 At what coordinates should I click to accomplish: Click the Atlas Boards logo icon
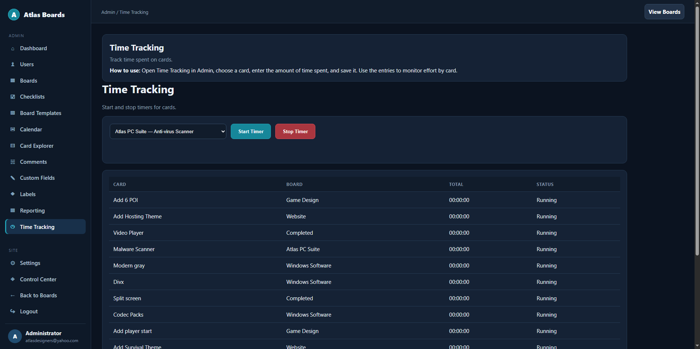(x=14, y=15)
